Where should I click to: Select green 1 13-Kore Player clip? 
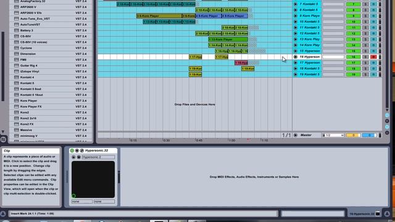pos(228,39)
